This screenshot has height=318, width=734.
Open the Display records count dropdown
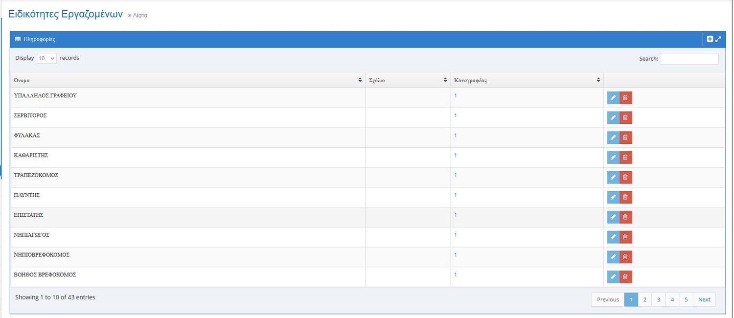[x=47, y=58]
